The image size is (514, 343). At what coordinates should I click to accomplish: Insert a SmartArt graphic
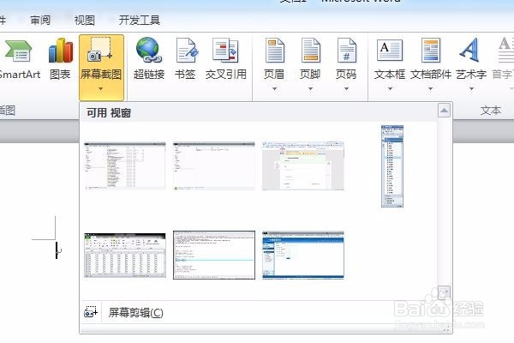pos(19,59)
